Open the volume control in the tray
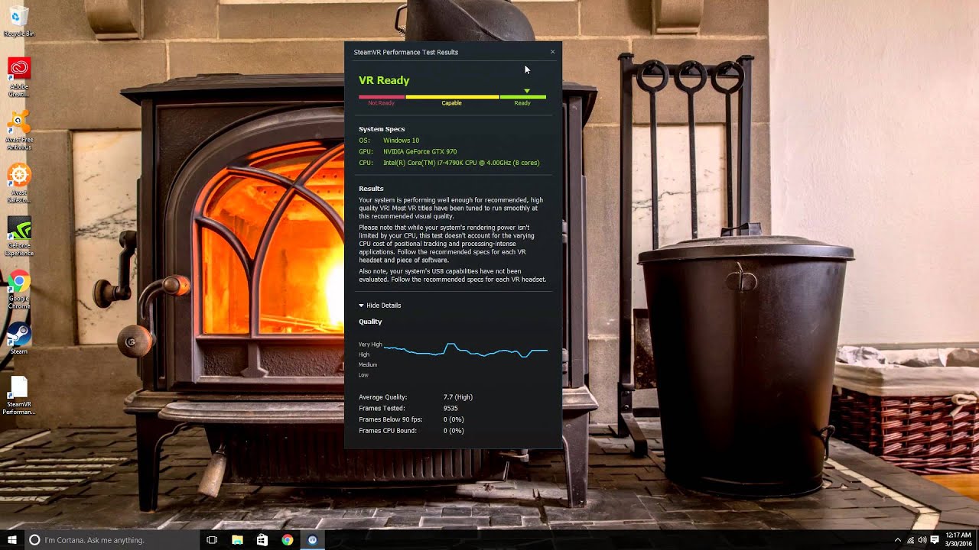979x550 pixels. (x=922, y=540)
